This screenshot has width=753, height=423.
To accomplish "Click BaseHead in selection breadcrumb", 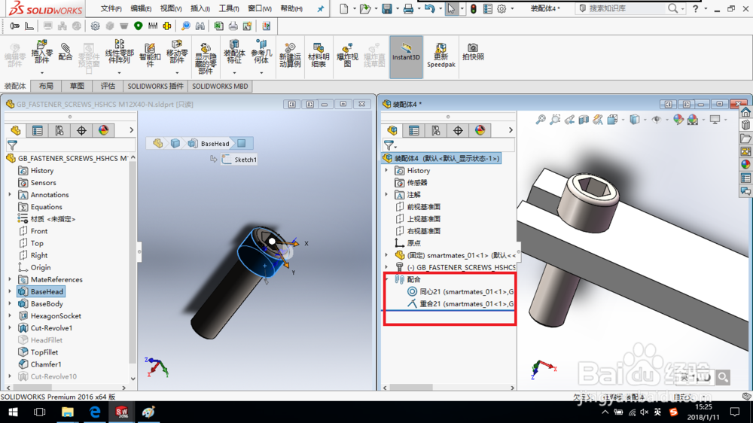I will tap(209, 143).
